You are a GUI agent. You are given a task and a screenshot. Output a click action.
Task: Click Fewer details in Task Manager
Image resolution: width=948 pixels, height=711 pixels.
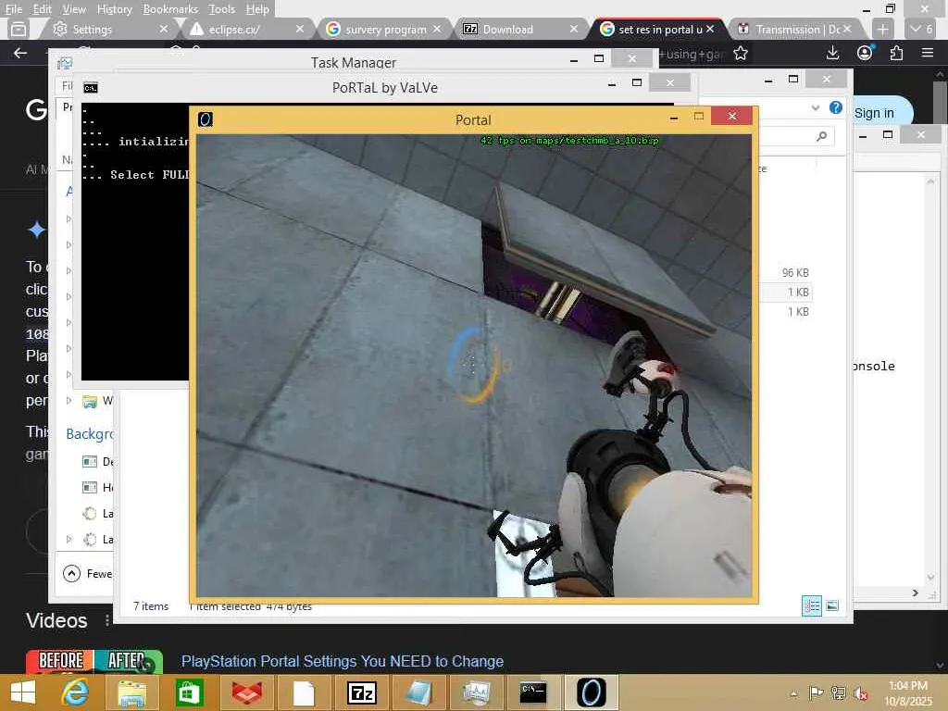click(x=88, y=573)
